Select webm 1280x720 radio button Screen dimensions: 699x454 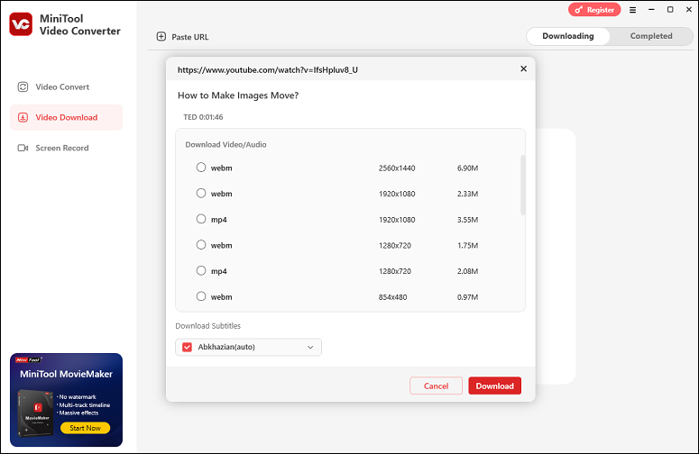[201, 245]
